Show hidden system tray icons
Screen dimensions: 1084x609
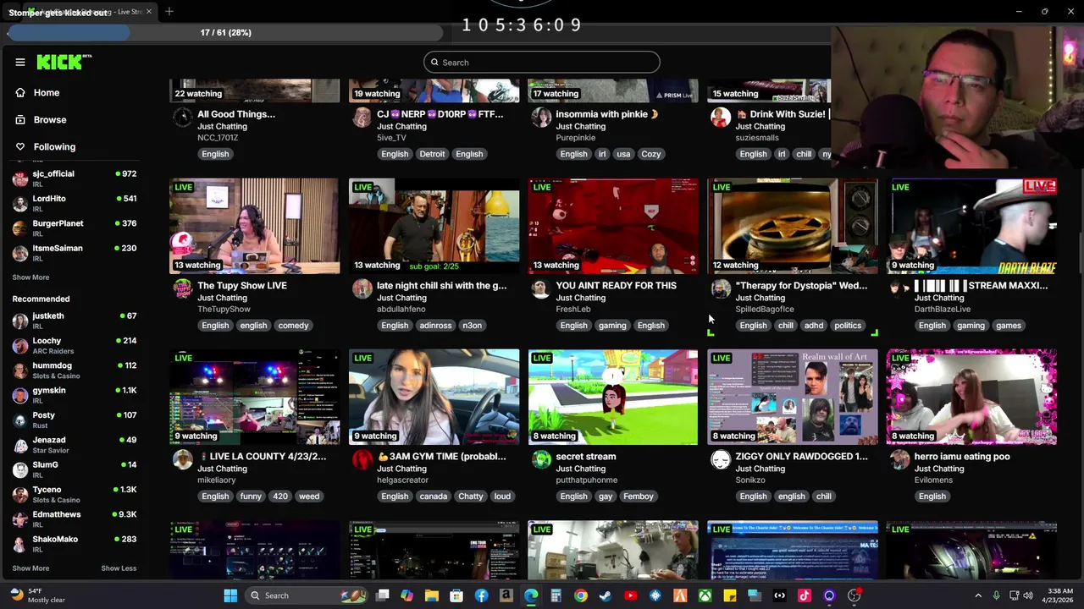(978, 595)
